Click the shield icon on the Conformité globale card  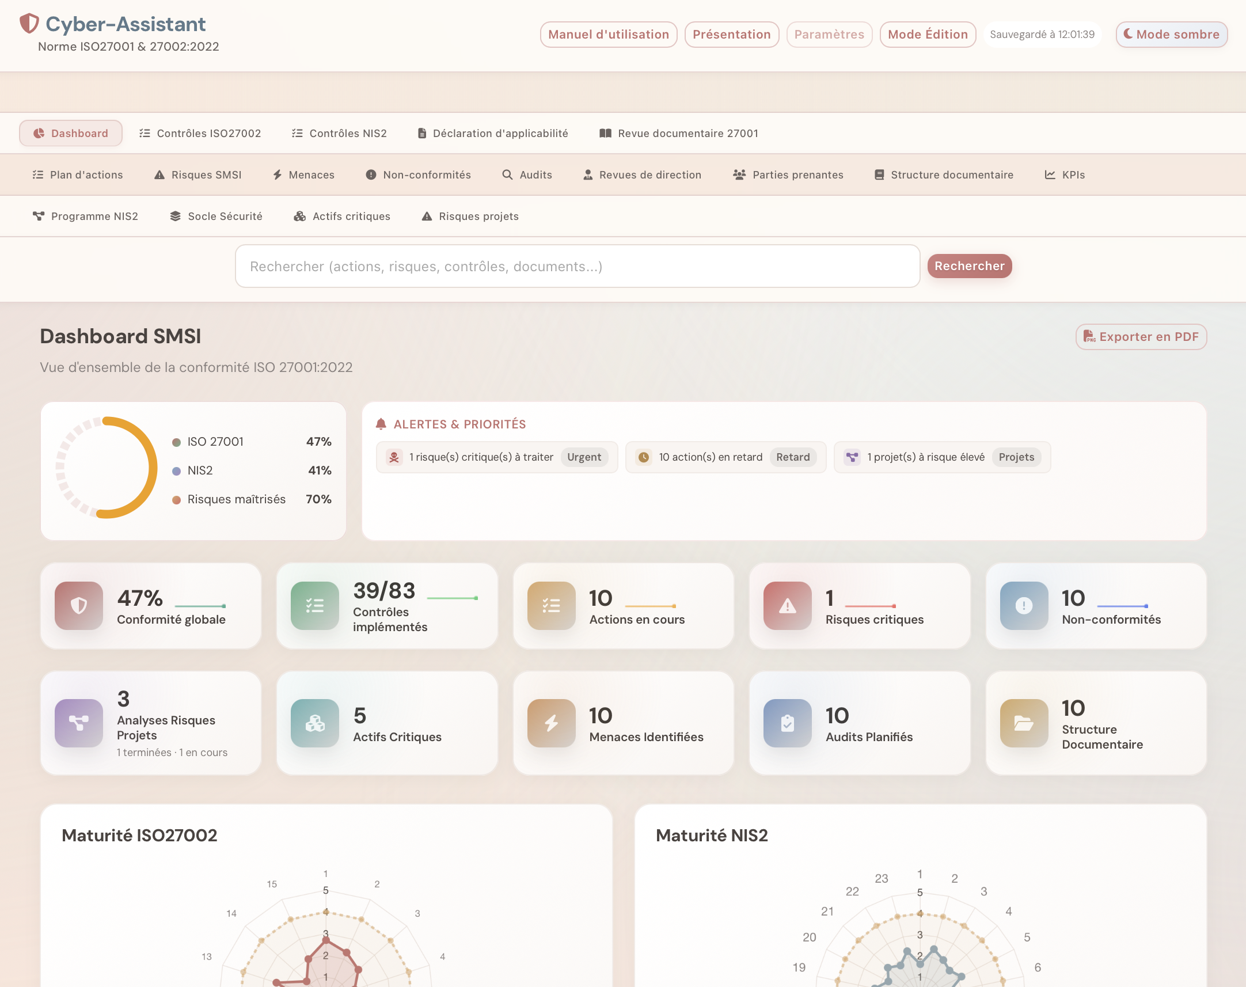(78, 606)
